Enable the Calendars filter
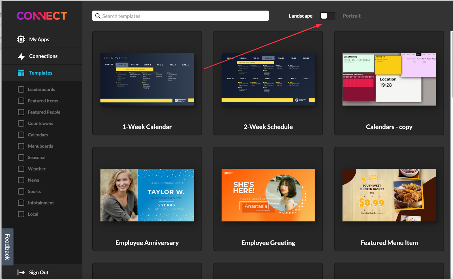 [21, 135]
